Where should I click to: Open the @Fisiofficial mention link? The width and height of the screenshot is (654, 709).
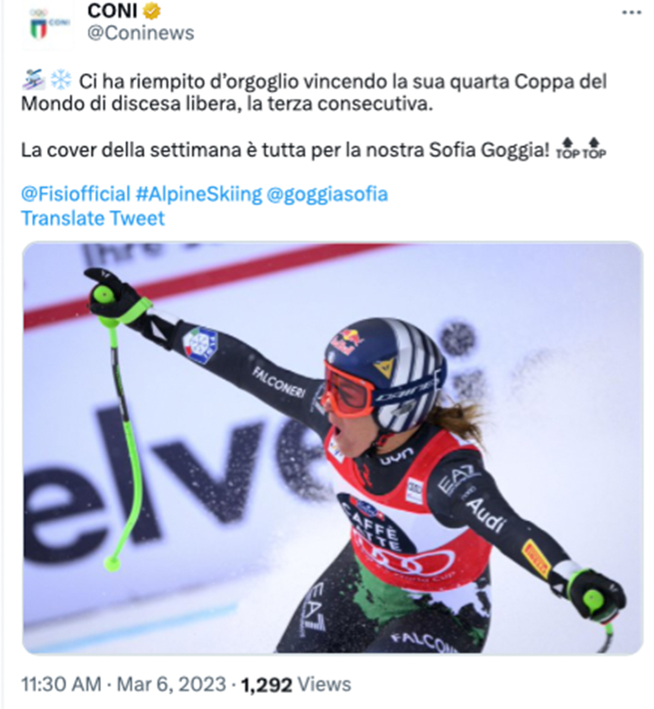[x=76, y=194]
